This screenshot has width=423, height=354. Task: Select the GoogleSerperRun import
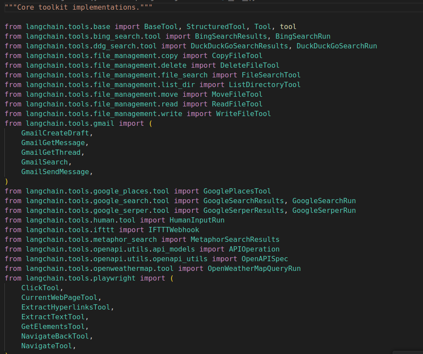[324, 211]
